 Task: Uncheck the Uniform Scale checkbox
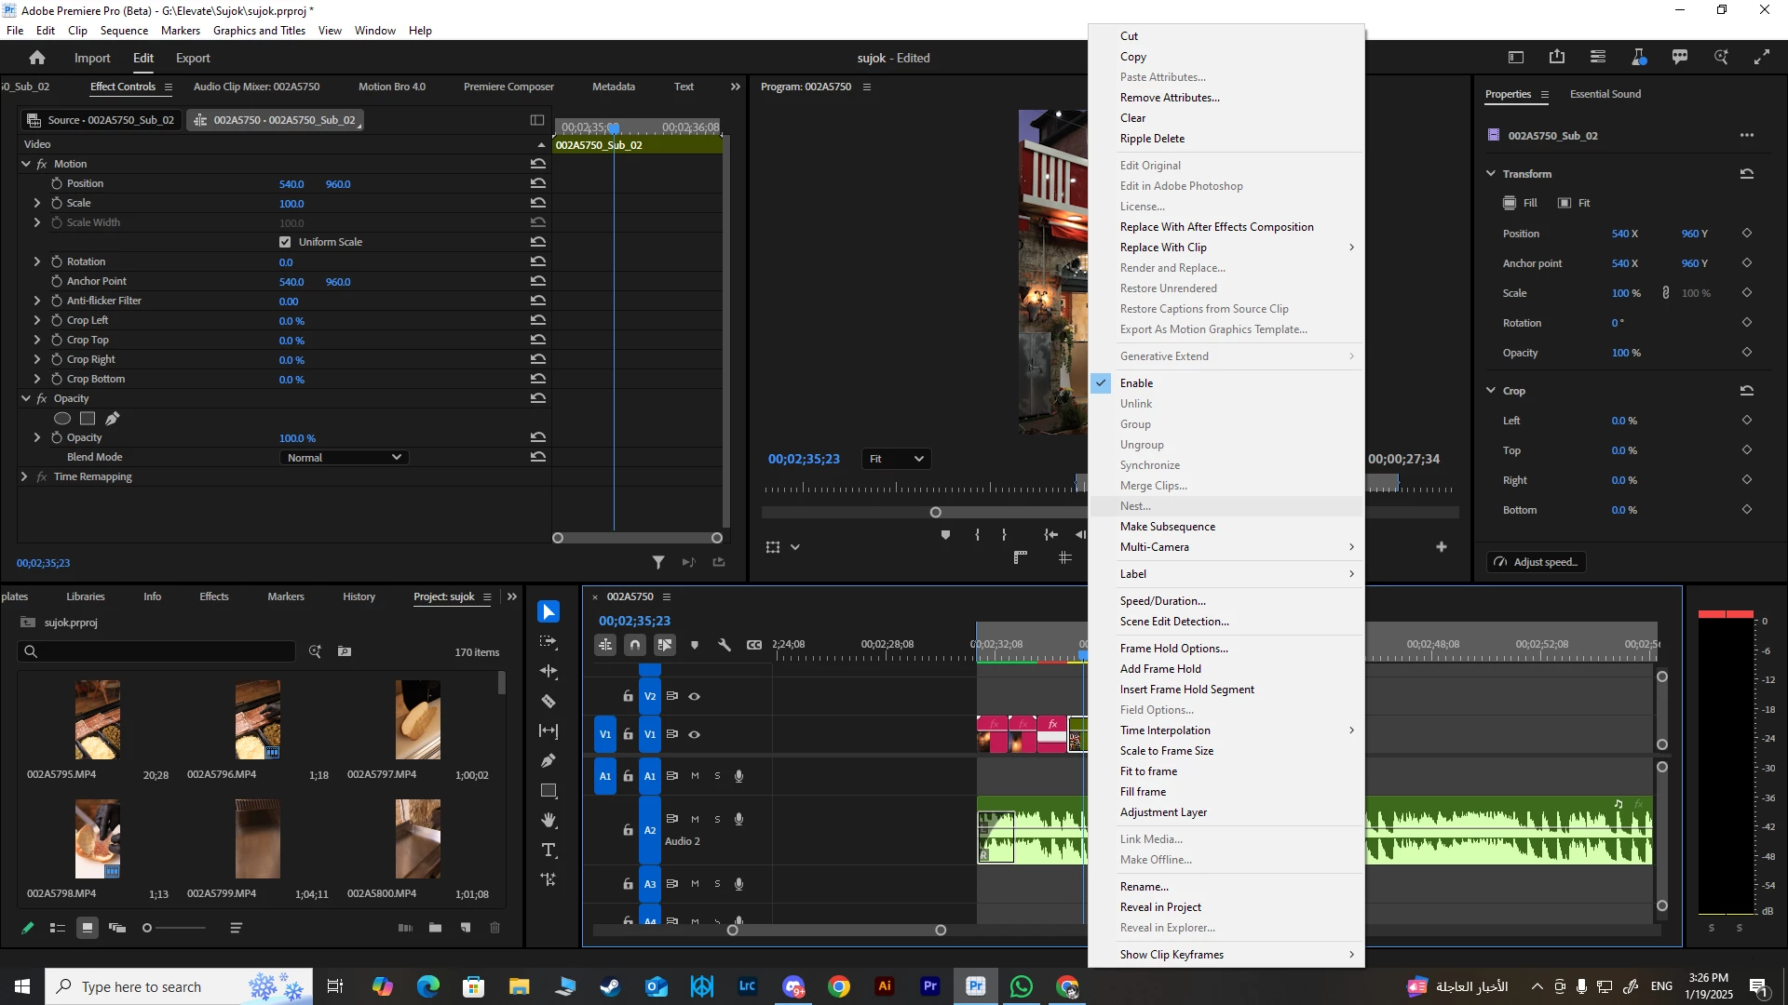coord(285,242)
